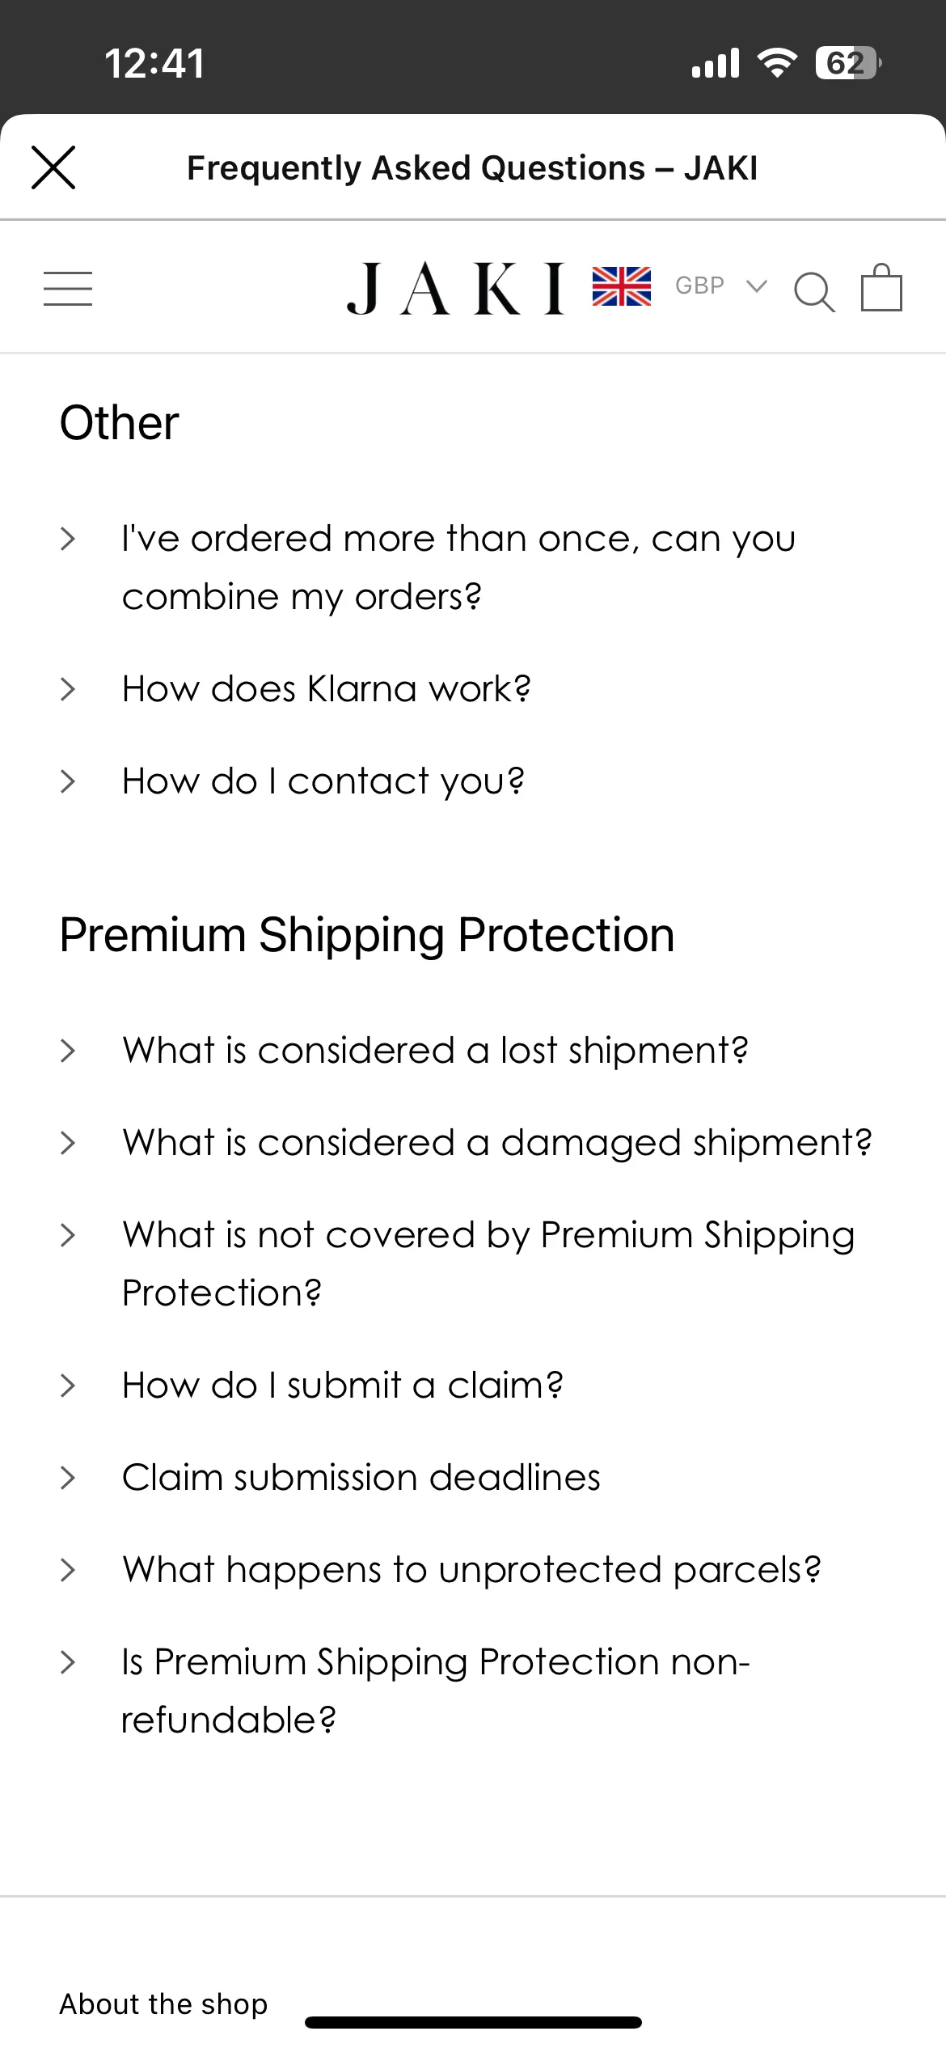Close the in-app browser with X

click(53, 167)
